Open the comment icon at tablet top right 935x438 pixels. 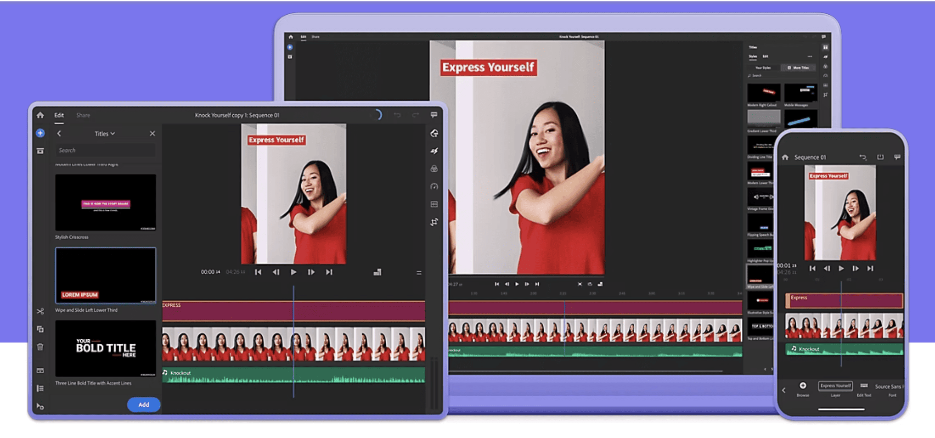coord(434,115)
